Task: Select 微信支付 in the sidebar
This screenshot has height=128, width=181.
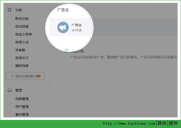Action: coord(22,58)
